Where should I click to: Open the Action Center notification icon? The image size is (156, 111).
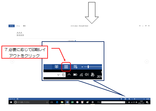[x=147, y=102]
